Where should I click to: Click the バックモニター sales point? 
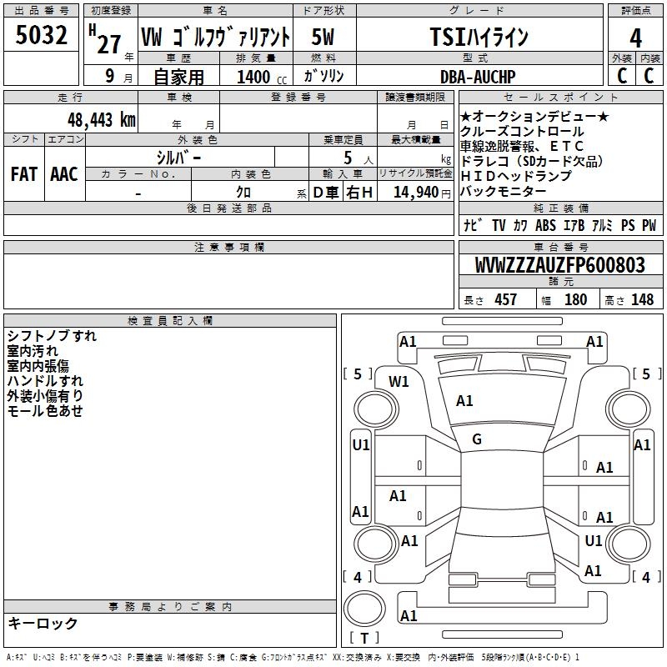pyautogui.click(x=503, y=191)
